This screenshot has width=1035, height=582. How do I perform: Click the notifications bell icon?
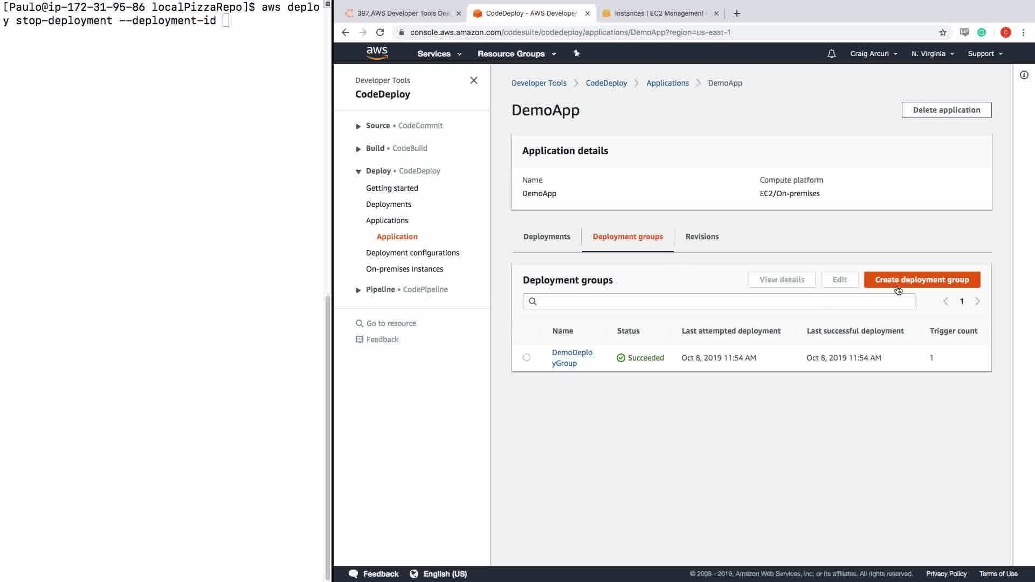831,54
